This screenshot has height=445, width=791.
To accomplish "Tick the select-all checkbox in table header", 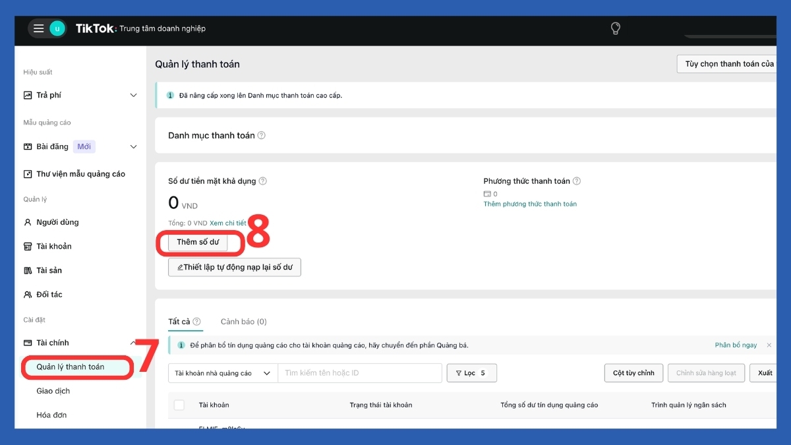I will (x=179, y=405).
